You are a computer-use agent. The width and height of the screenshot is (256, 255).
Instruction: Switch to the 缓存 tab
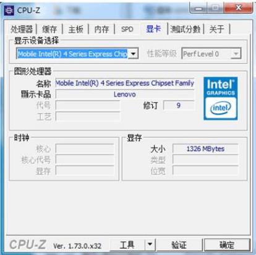[x=49, y=29]
